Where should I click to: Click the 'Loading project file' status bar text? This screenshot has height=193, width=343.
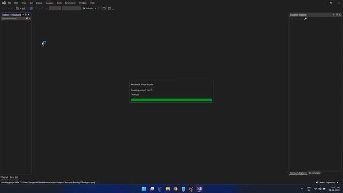49,182
